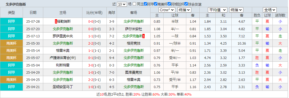
Task: Uncheck the 南美杯 filter checkbox
Action: 156,4
